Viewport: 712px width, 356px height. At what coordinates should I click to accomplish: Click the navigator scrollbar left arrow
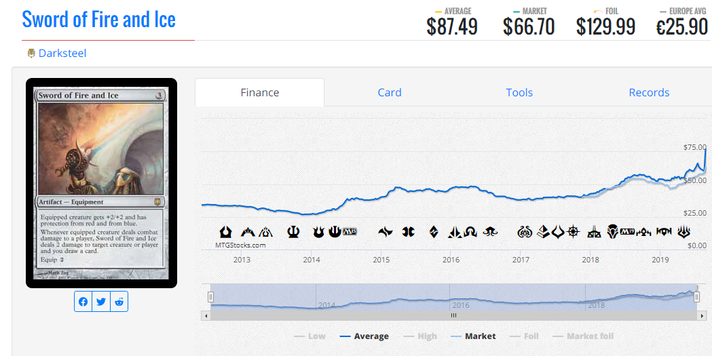pos(206,315)
